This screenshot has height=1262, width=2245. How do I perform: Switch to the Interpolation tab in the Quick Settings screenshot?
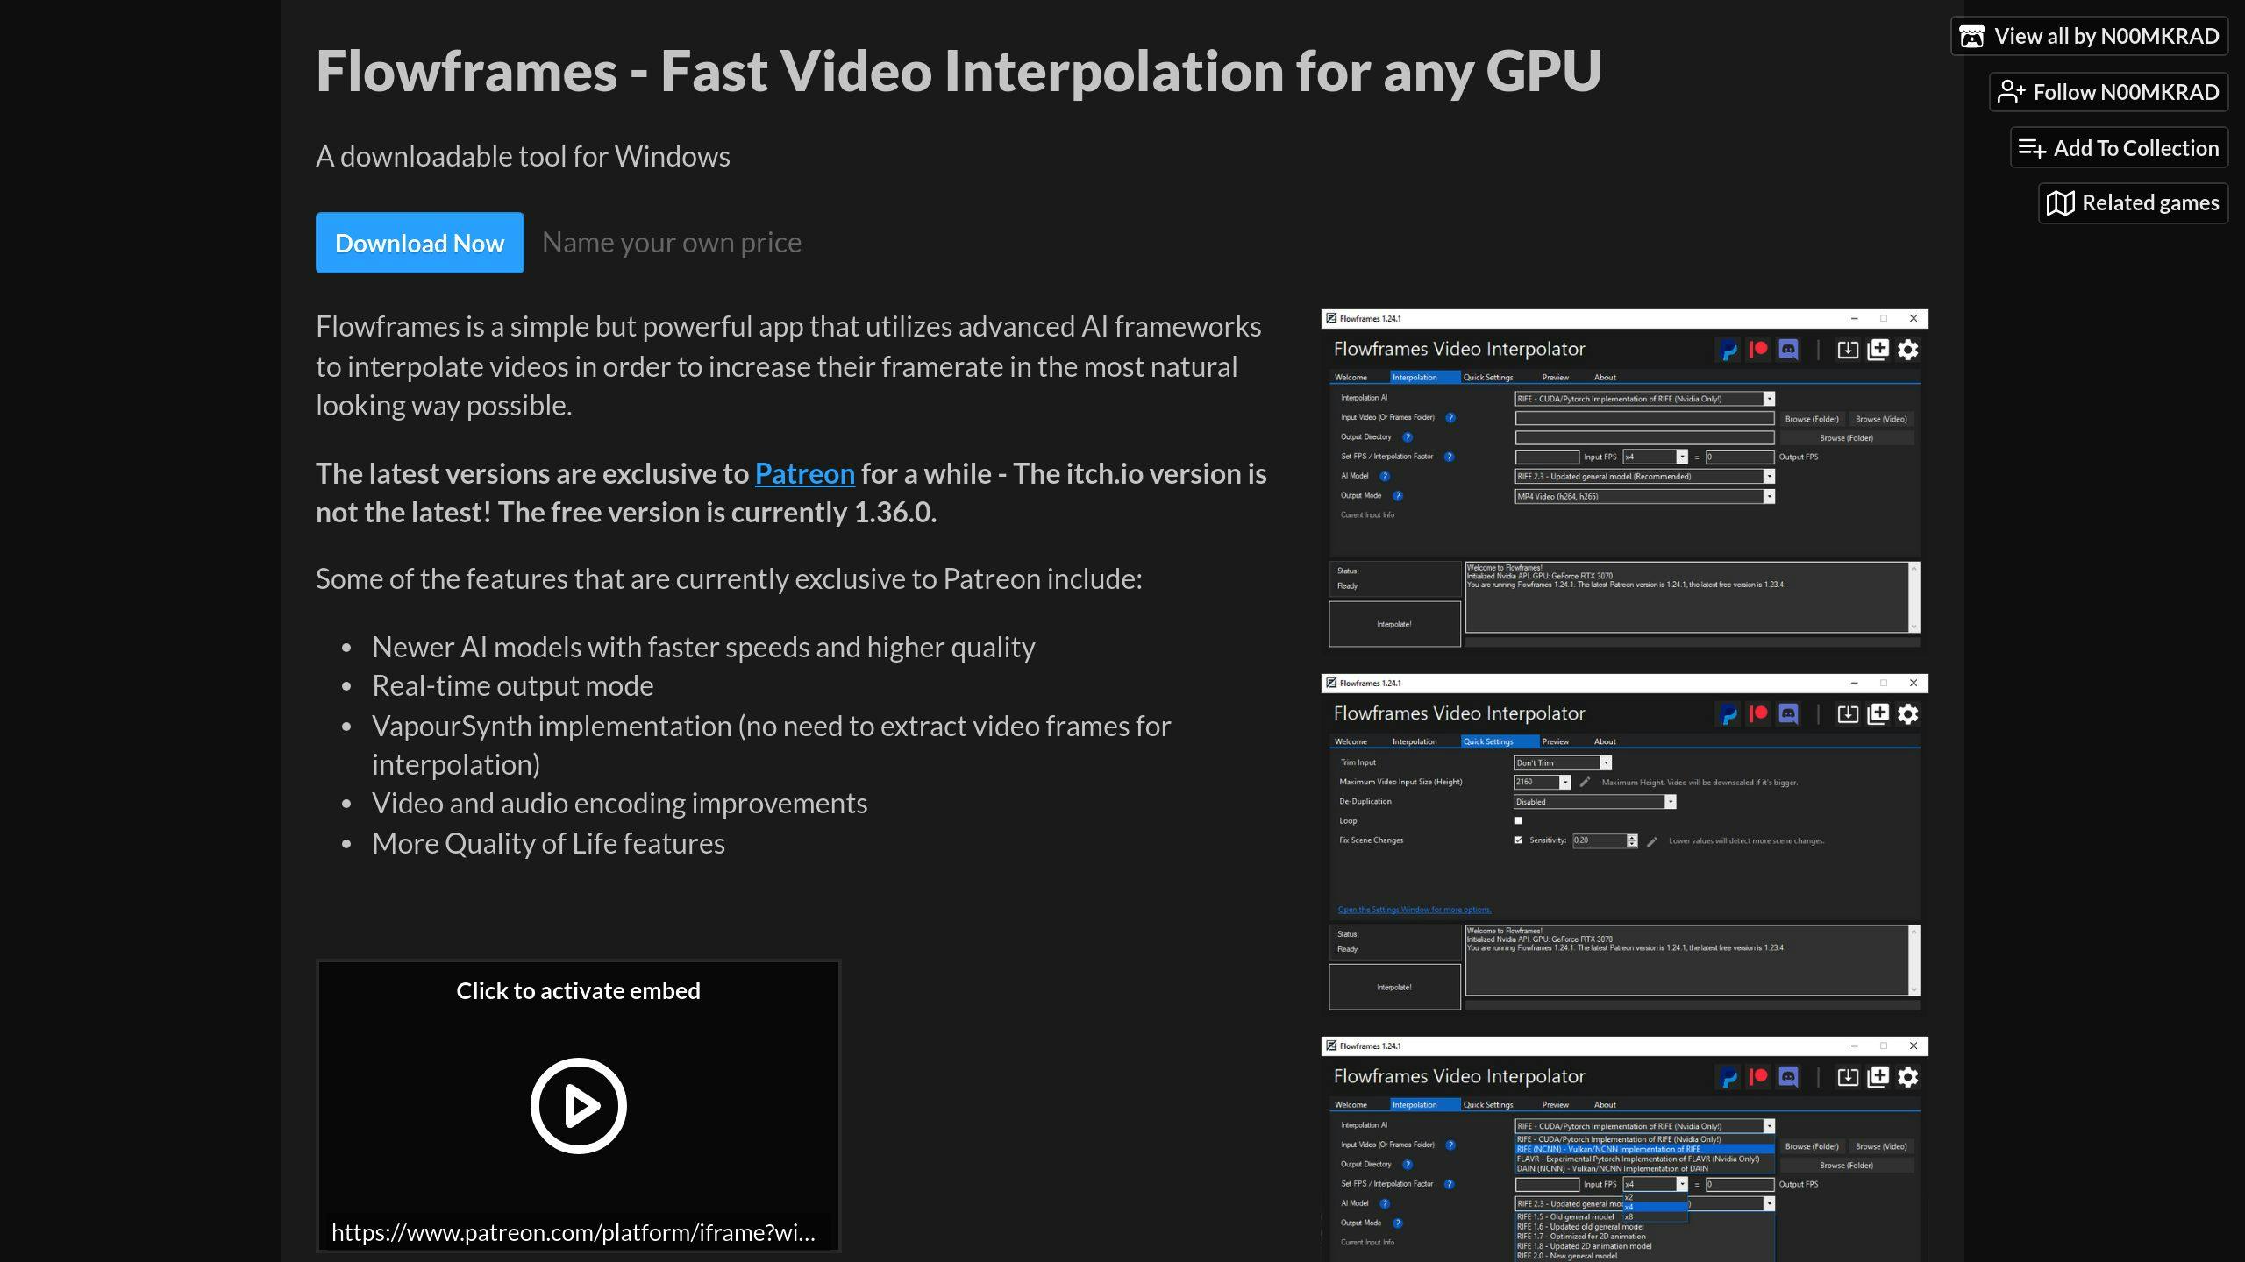[x=1415, y=741]
